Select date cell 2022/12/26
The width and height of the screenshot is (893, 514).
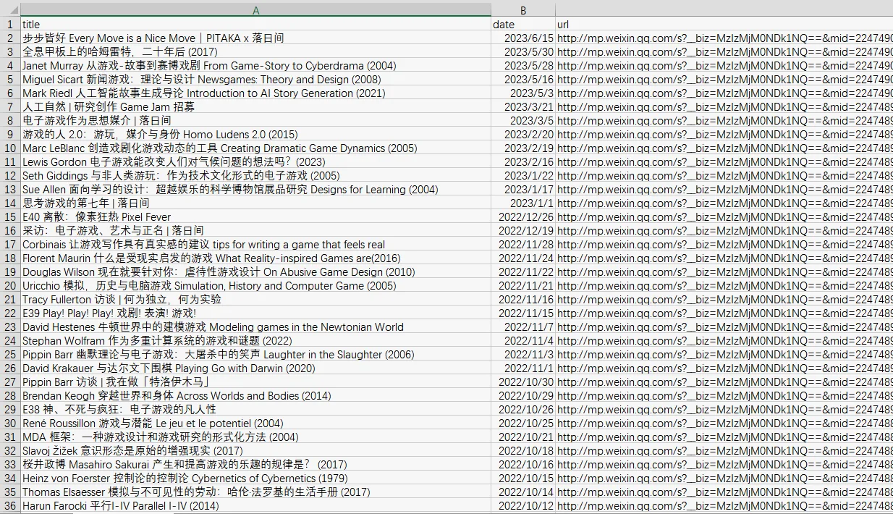click(523, 216)
